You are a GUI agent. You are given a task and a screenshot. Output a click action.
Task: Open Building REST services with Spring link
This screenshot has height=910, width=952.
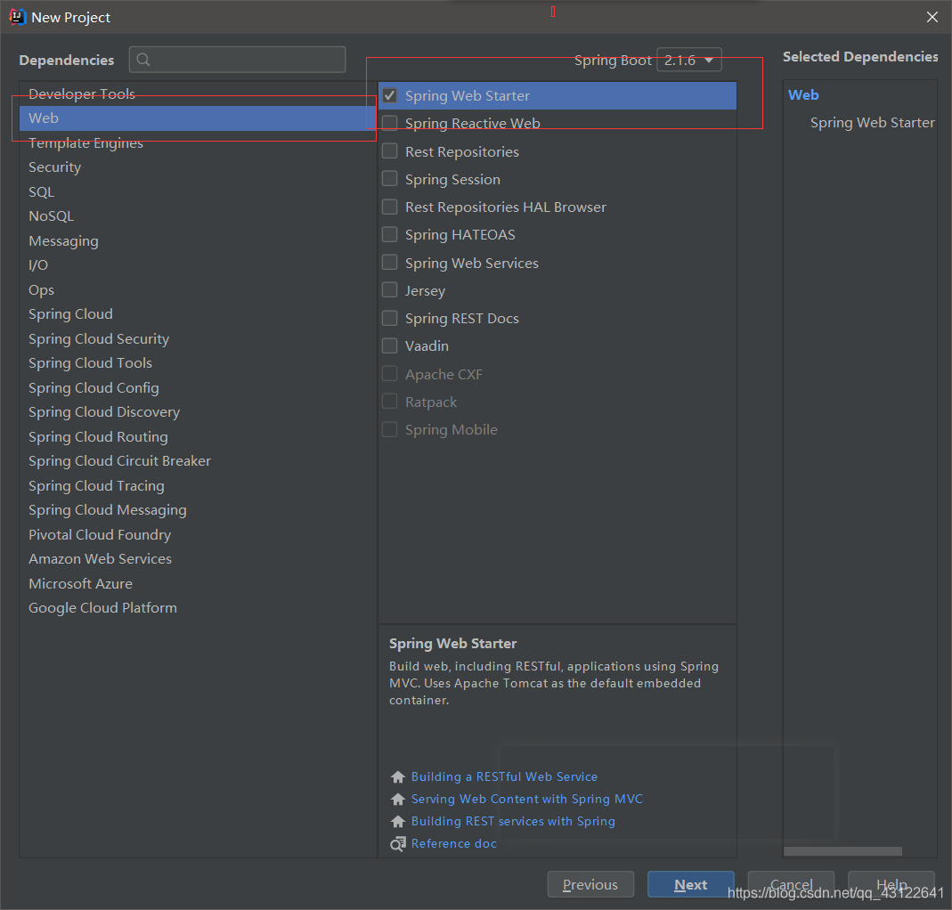(513, 821)
